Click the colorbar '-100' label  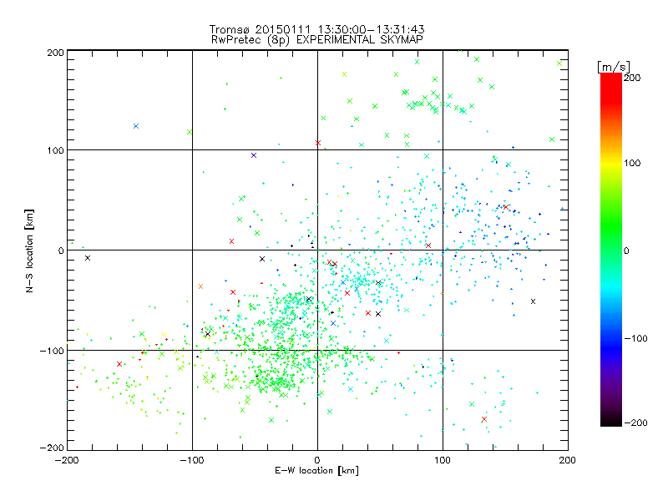click(x=635, y=338)
